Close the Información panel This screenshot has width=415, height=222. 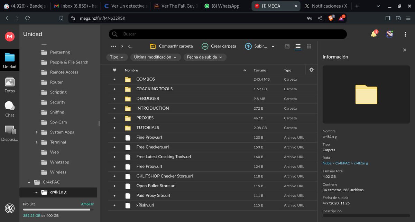coord(405,50)
